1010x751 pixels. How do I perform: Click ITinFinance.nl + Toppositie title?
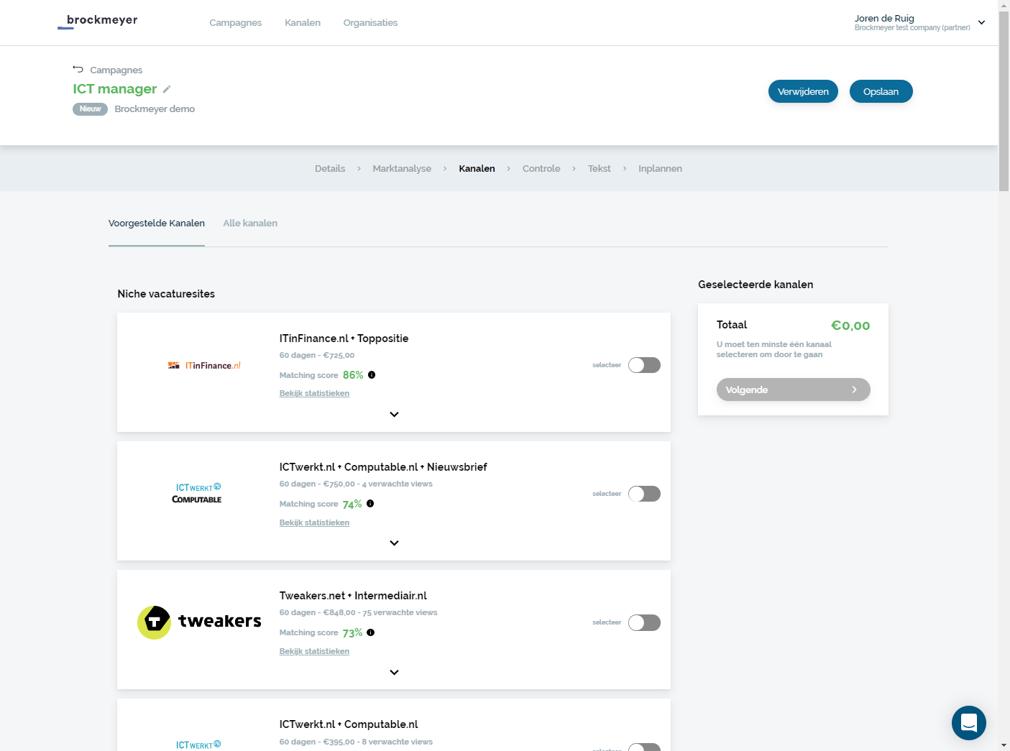pyautogui.click(x=344, y=338)
